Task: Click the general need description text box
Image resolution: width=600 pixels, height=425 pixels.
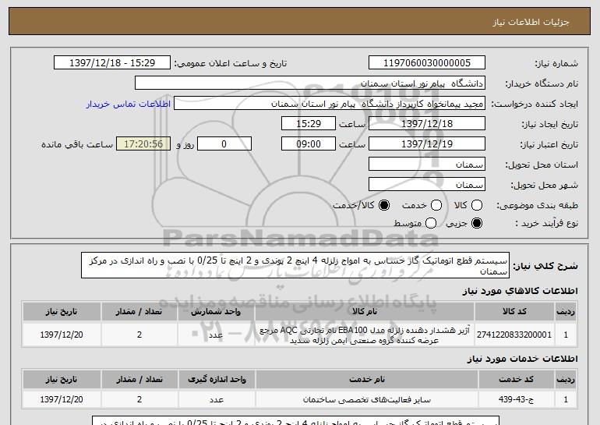Action: [x=295, y=265]
